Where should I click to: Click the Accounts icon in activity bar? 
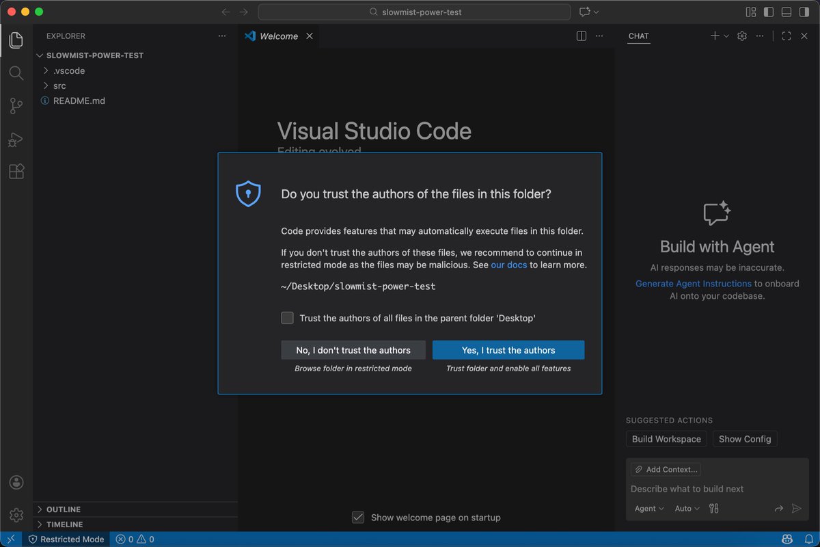click(x=16, y=482)
